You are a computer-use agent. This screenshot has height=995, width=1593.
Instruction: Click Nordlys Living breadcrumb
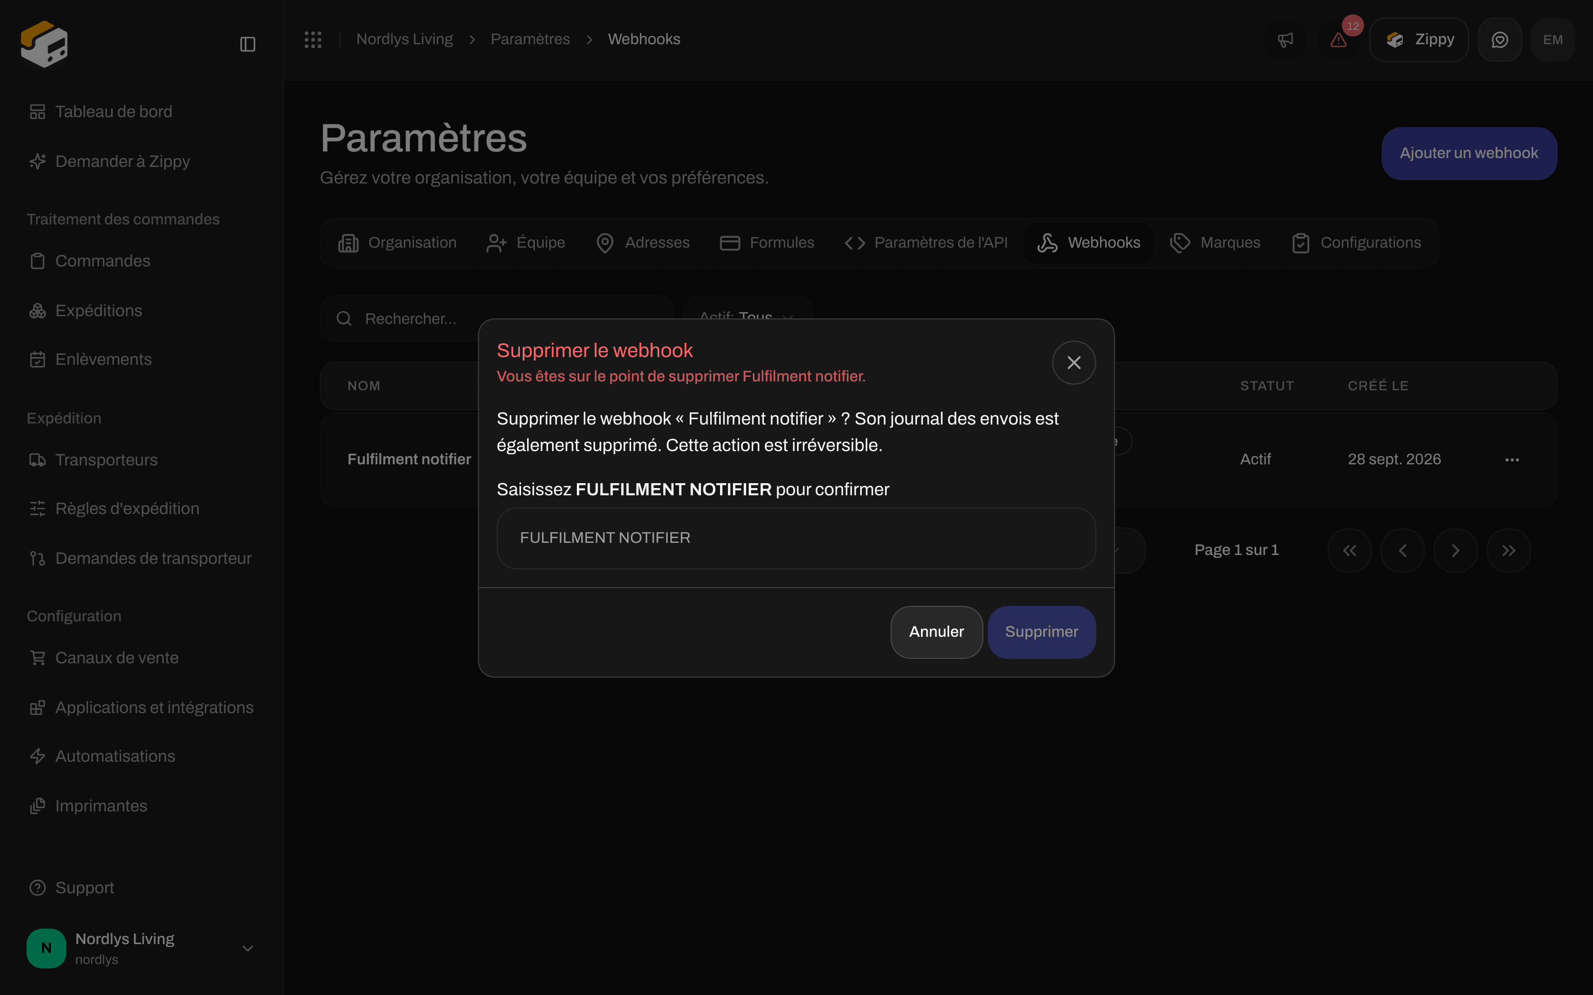[x=404, y=39]
